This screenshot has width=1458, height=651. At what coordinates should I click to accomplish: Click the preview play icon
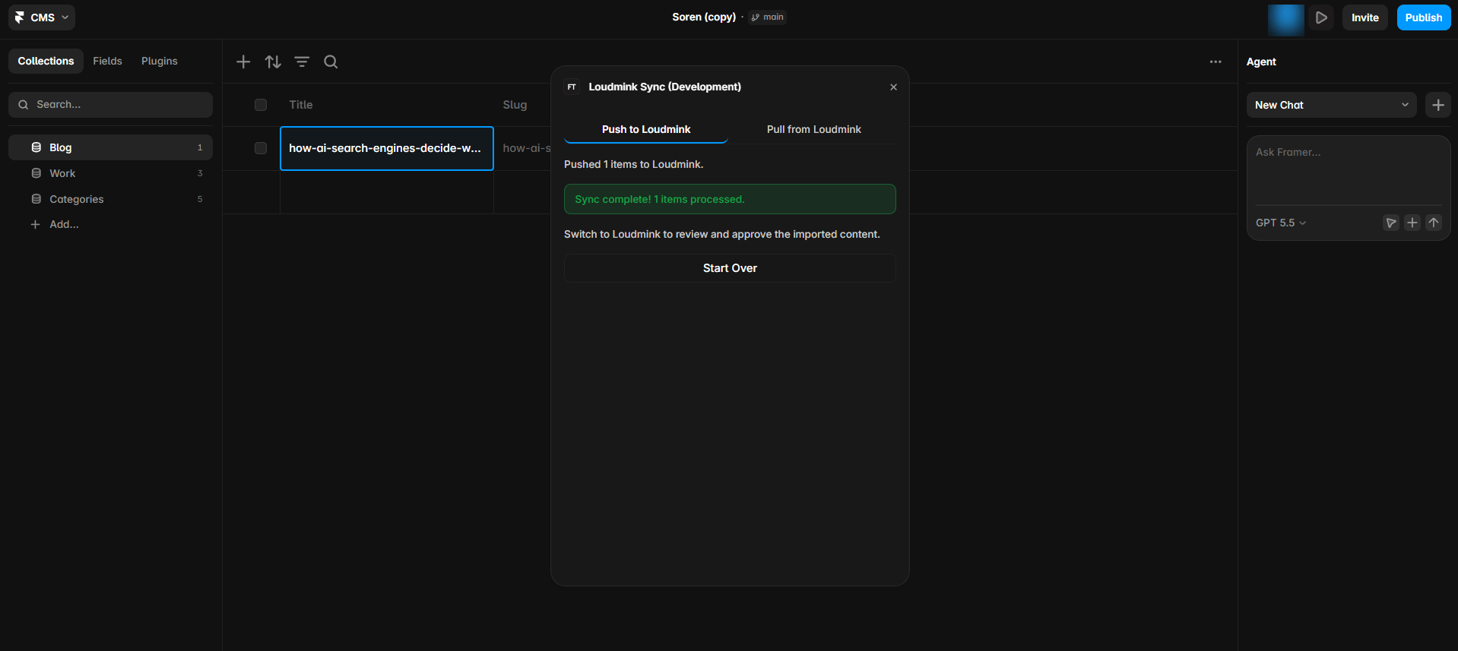1322,17
